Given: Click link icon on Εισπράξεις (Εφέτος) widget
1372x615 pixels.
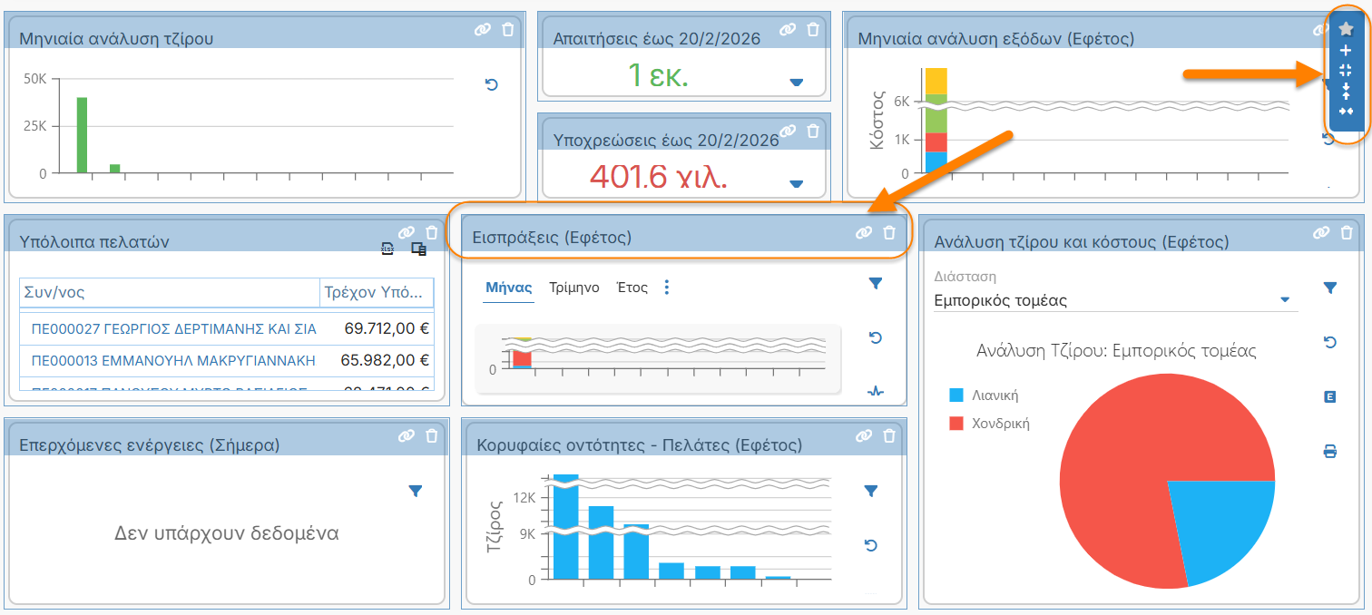Looking at the screenshot, I should click(864, 233).
